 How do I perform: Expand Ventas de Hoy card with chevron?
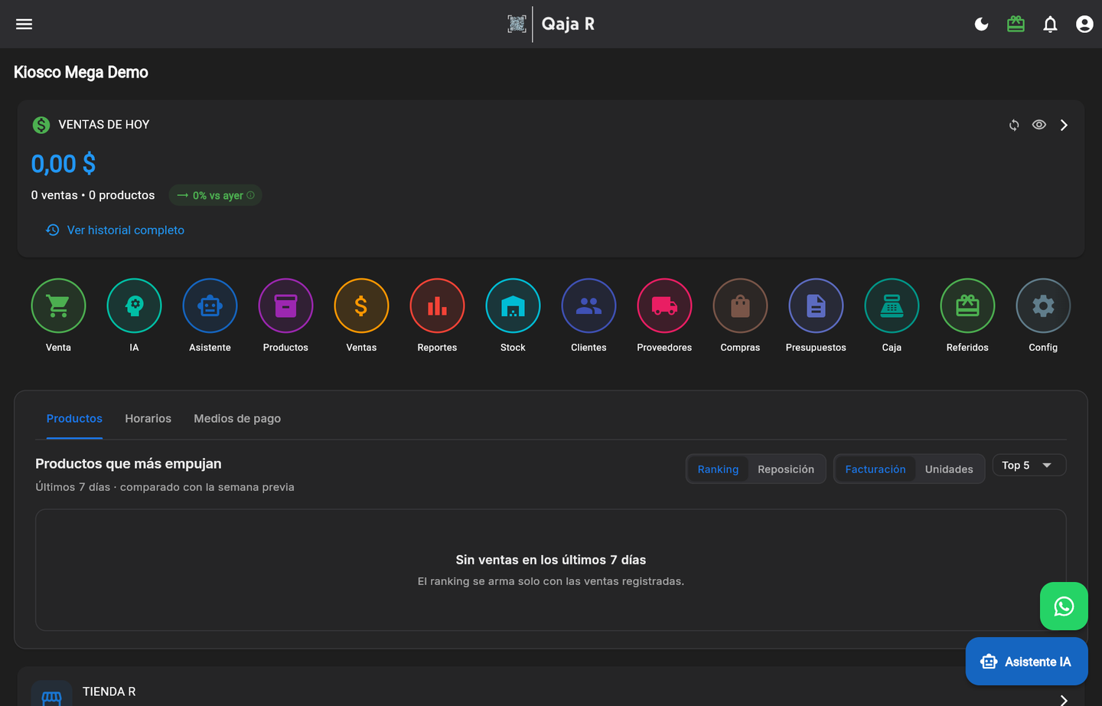(1064, 125)
